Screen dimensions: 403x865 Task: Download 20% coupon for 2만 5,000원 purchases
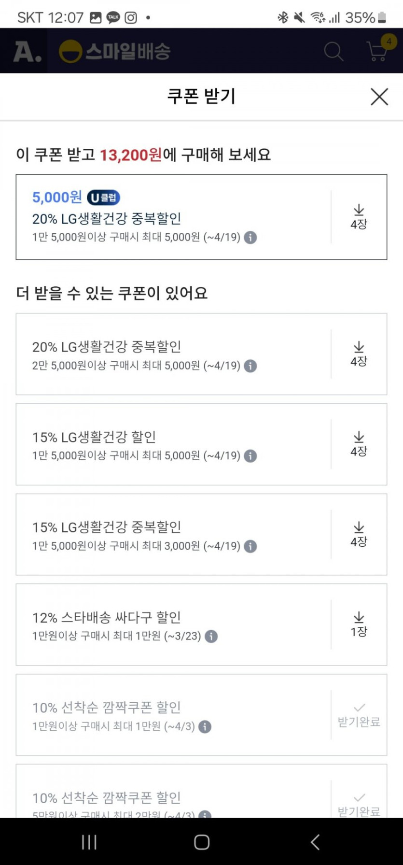[x=359, y=354]
